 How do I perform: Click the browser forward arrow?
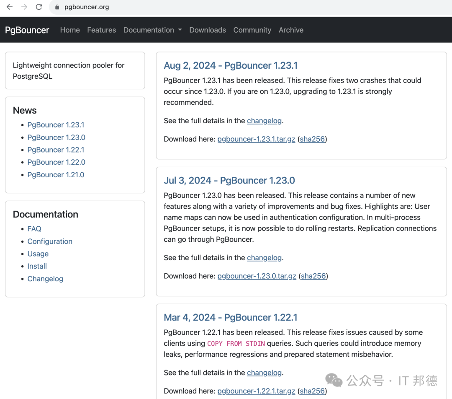tap(24, 7)
